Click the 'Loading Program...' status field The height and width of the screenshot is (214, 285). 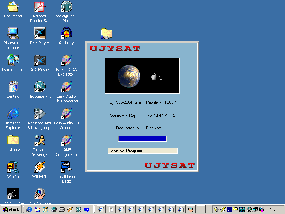click(143, 151)
